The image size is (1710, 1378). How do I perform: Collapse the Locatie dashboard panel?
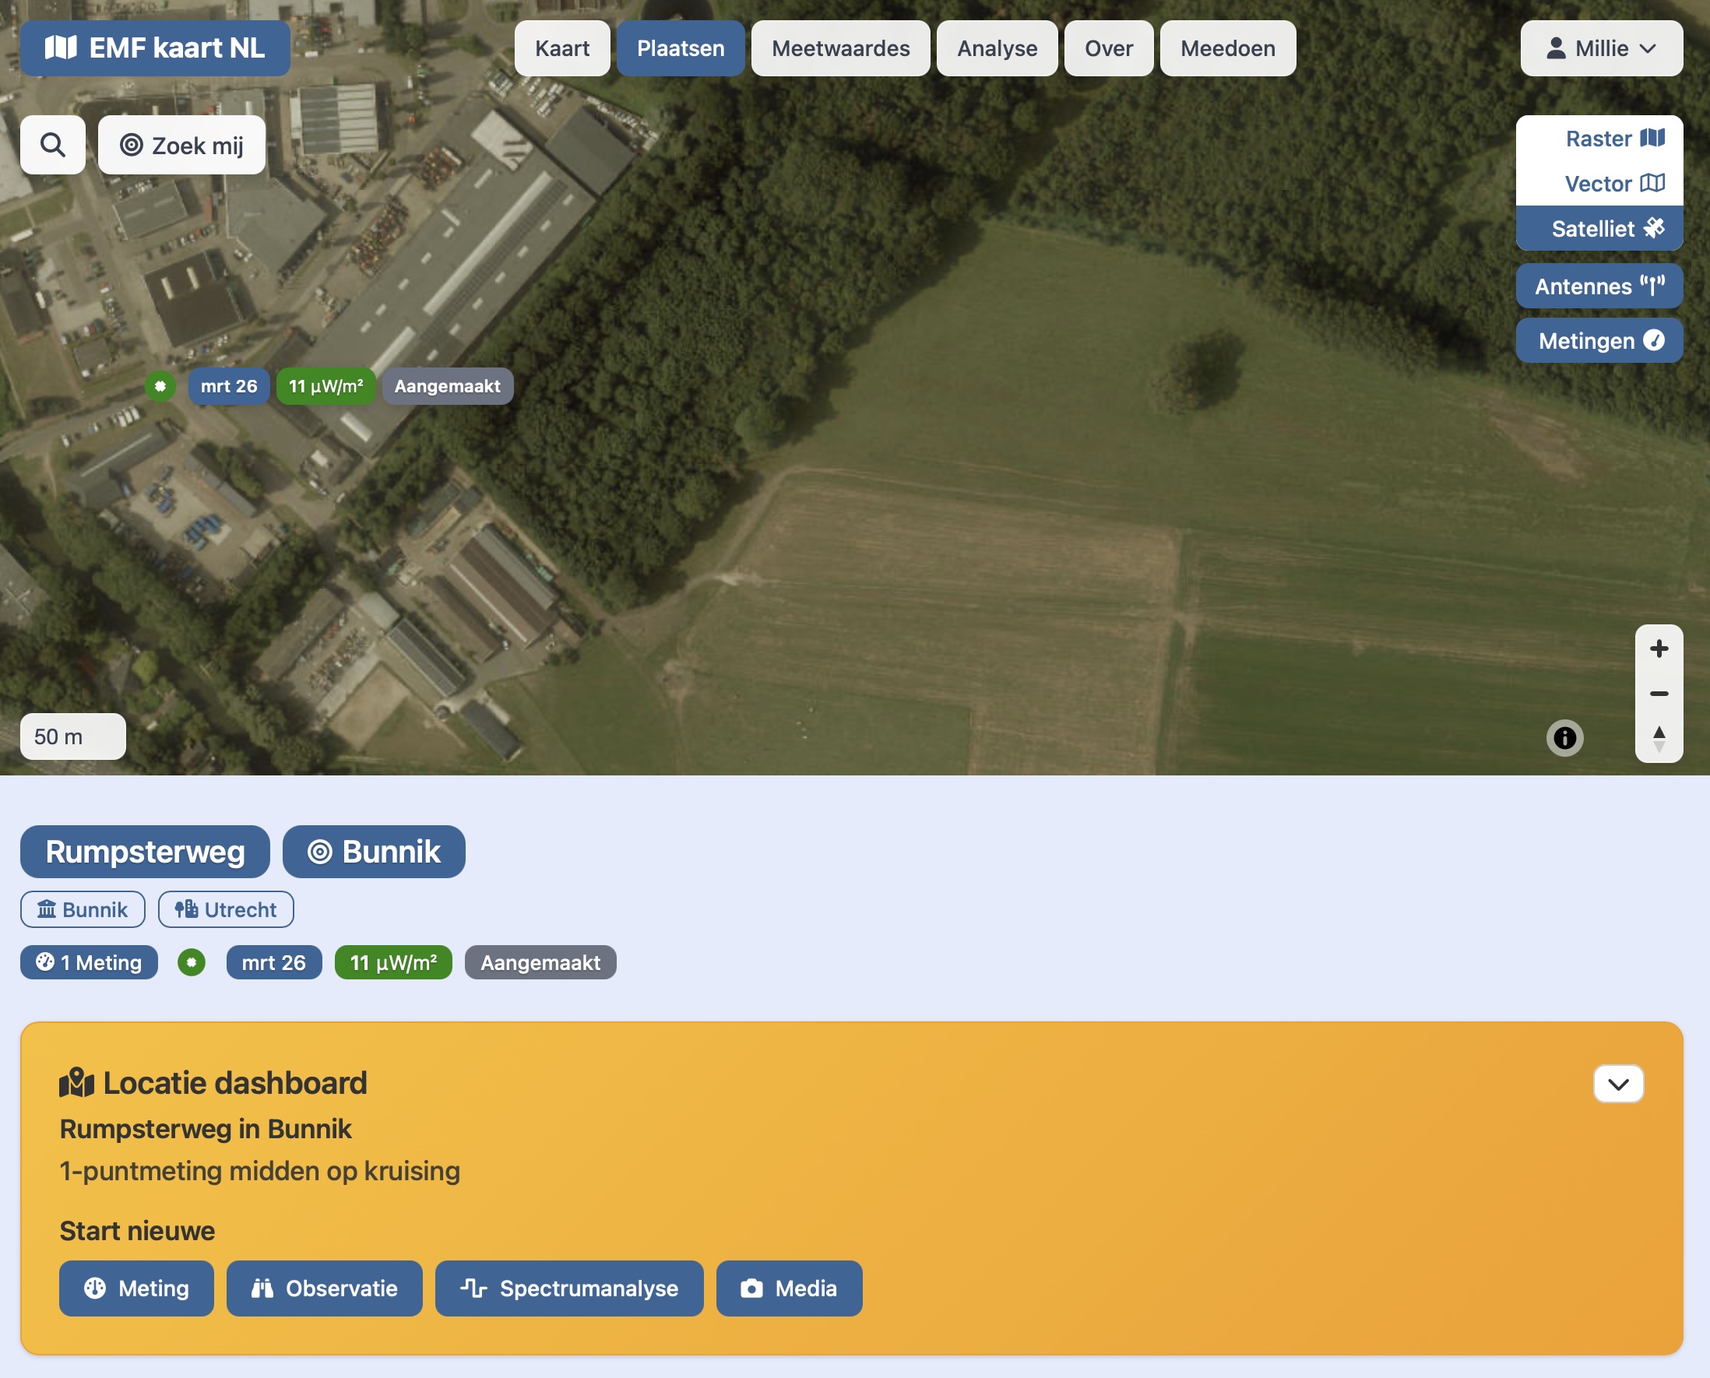click(1617, 1084)
